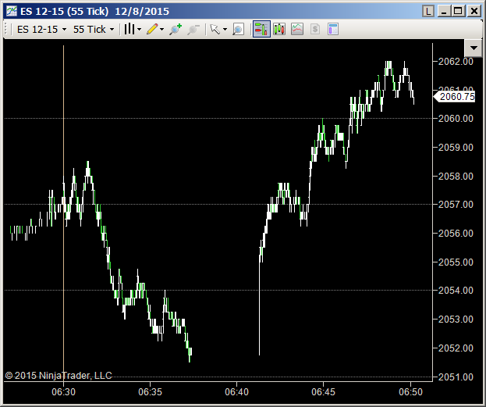The width and height of the screenshot is (486, 407).
Task: Click the 06:40 time axis label
Action: click(x=237, y=392)
